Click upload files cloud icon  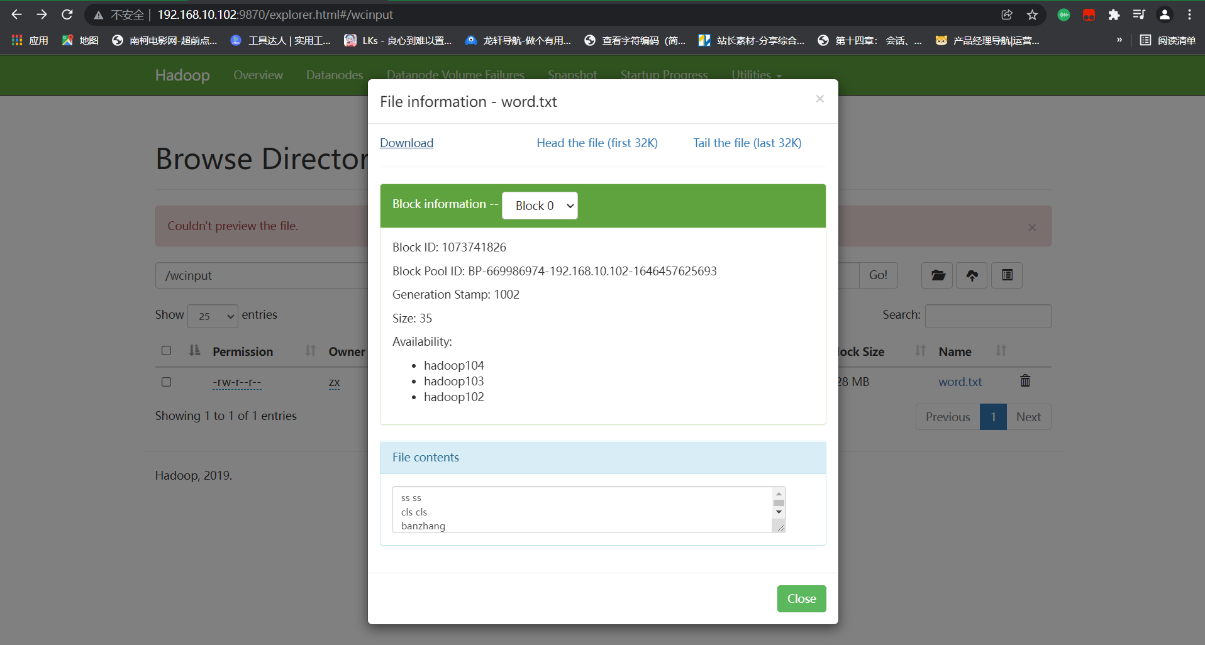click(972, 275)
